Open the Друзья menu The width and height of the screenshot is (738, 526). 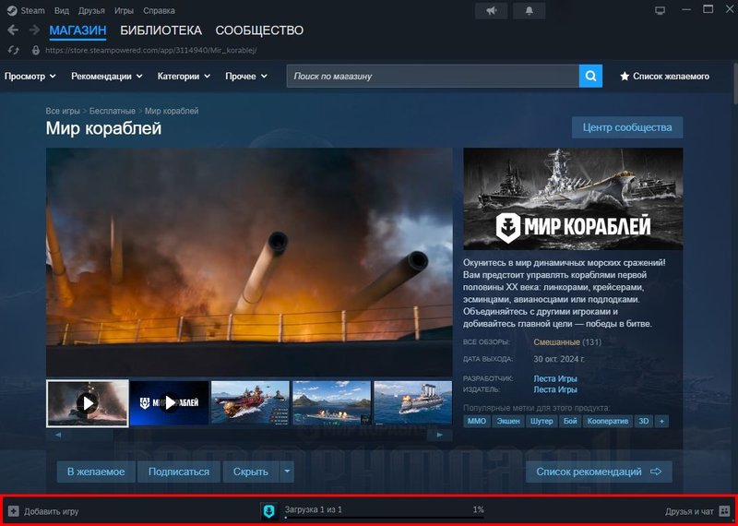pyautogui.click(x=91, y=10)
